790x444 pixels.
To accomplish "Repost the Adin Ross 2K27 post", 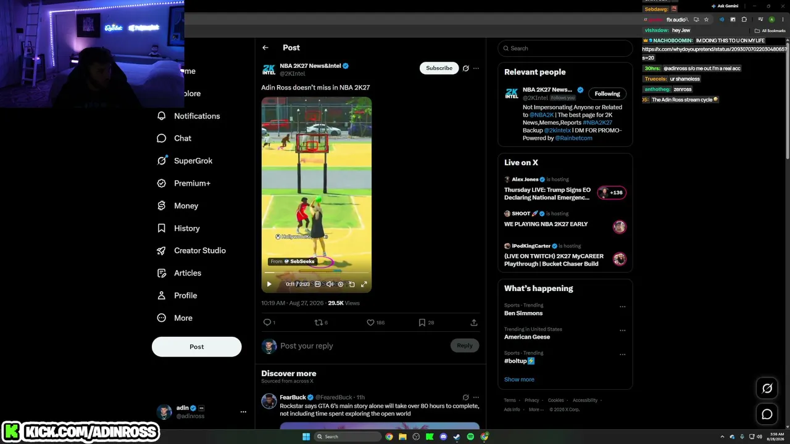I will [x=318, y=322].
